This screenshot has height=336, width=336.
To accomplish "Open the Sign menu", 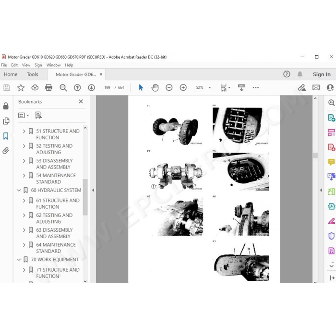I will [38, 65].
